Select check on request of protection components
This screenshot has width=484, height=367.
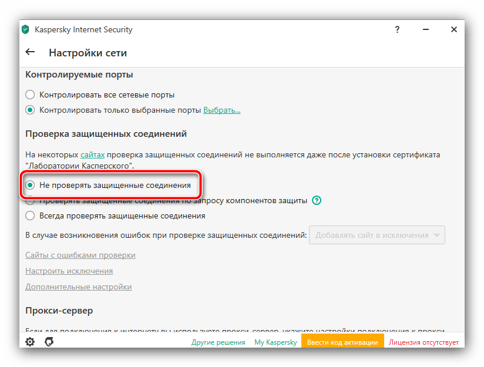[30, 201]
